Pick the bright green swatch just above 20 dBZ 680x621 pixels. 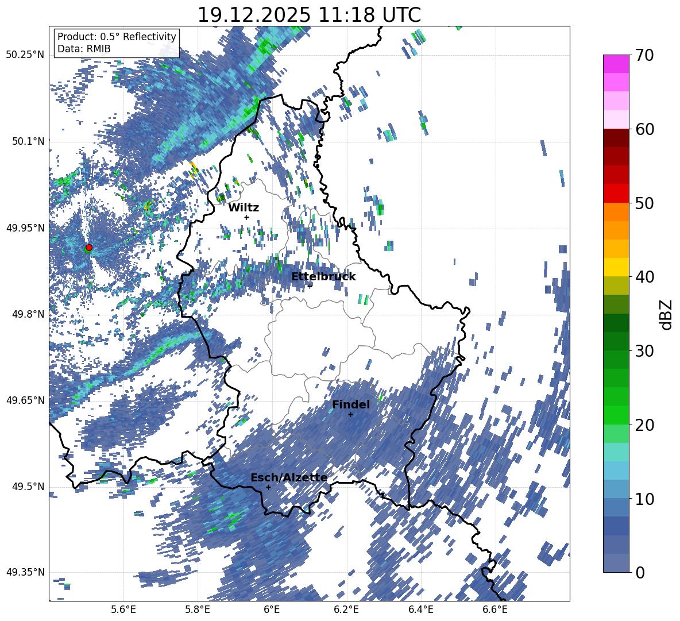coord(616,415)
